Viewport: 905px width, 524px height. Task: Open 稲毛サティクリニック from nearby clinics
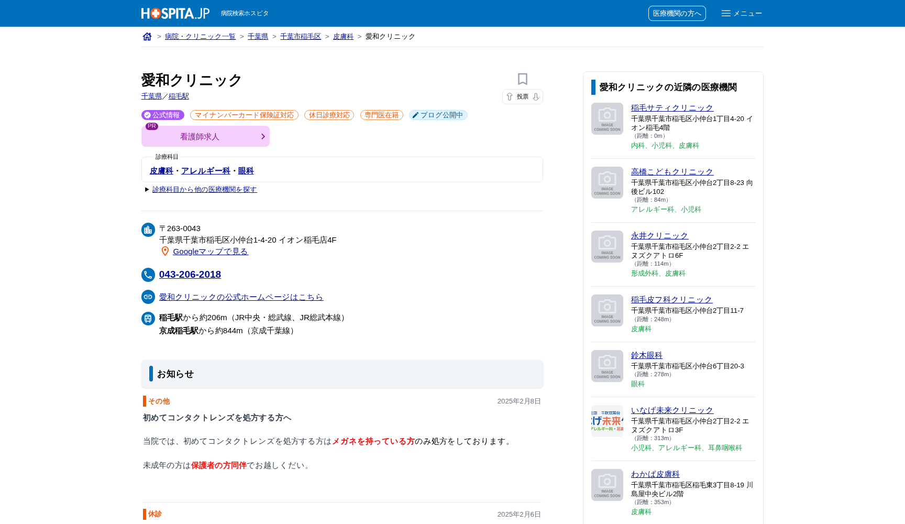click(672, 107)
